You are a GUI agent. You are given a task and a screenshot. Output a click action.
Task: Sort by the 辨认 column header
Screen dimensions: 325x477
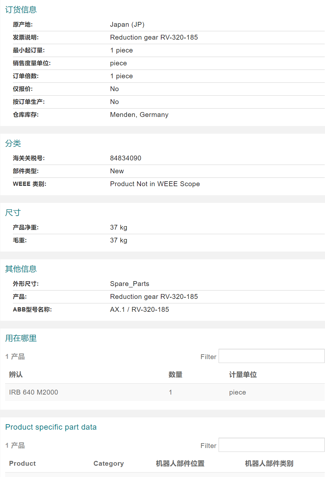[16, 375]
